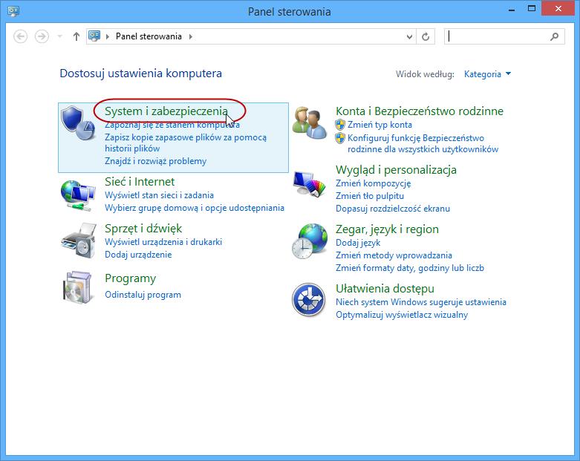Click Niech system Windows sugeruje ustawienia
Screen dimensions: 580x461
tap(420, 301)
